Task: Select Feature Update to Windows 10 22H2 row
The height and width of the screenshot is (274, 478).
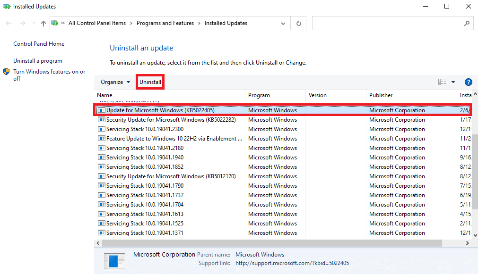Action: click(x=283, y=139)
